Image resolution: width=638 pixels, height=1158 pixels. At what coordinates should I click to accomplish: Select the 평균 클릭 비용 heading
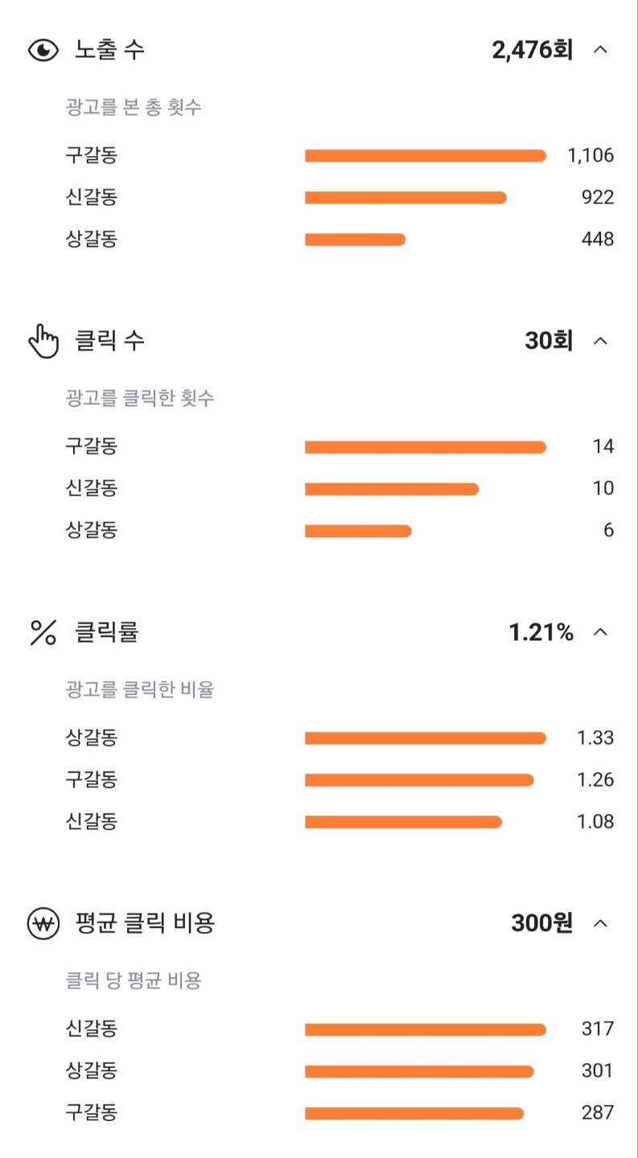pos(145,923)
